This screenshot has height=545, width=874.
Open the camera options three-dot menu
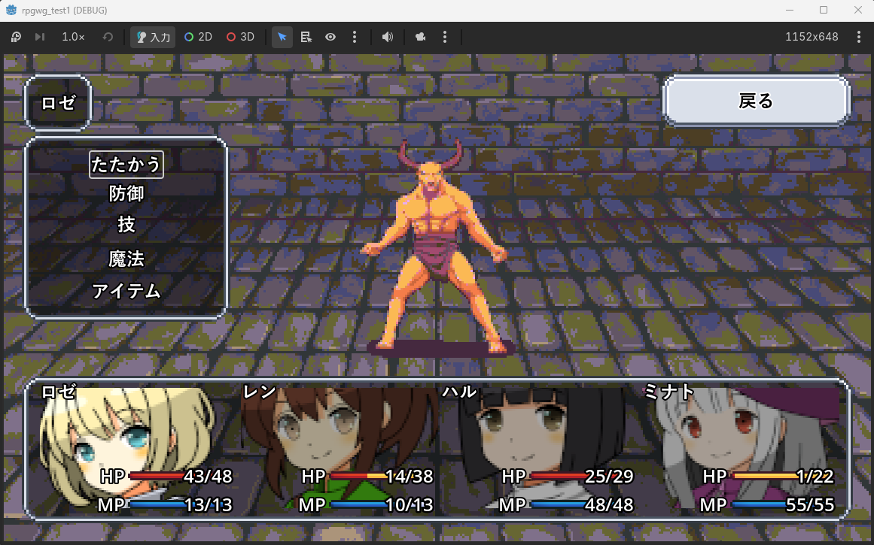coord(444,37)
